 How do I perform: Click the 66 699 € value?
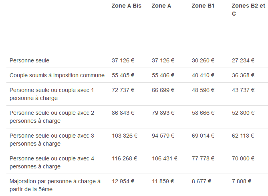point(163,90)
